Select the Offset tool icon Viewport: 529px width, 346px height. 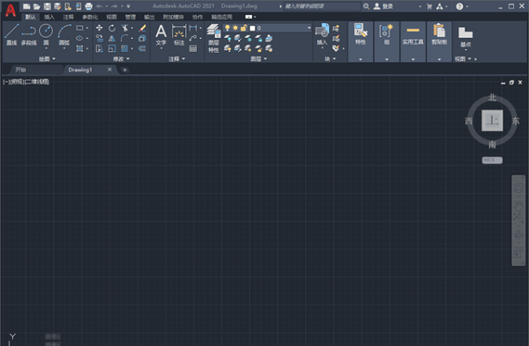click(x=142, y=48)
